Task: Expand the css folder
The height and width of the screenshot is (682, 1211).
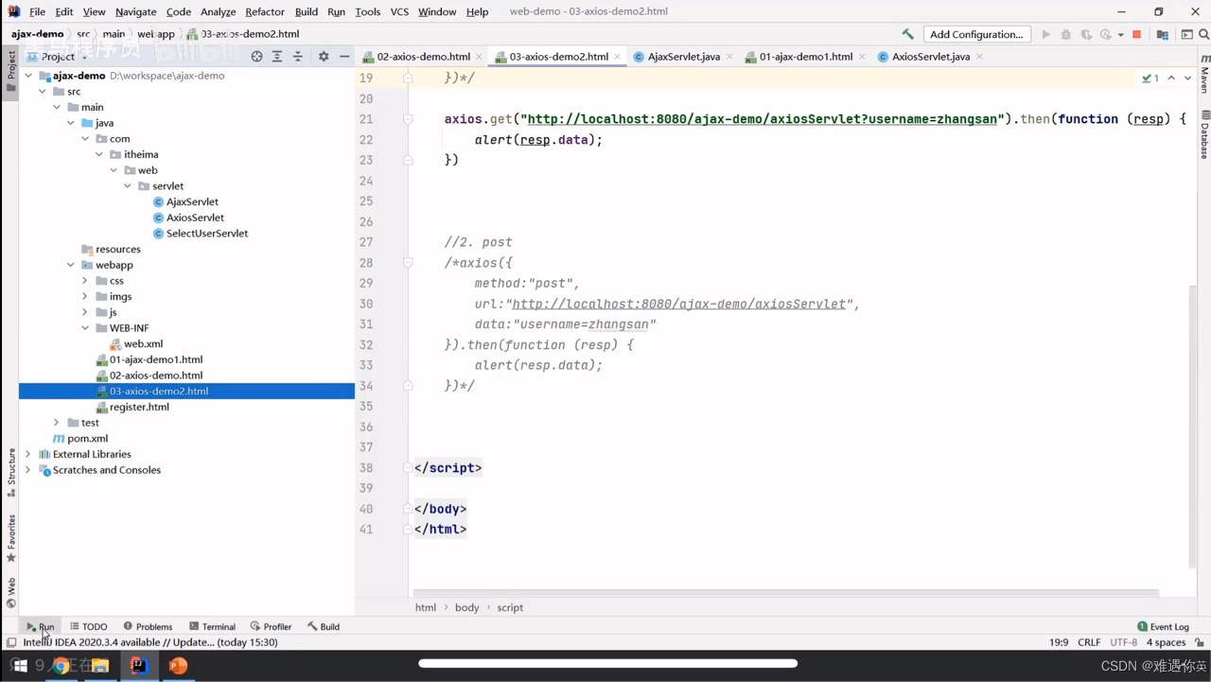Action: point(85,281)
